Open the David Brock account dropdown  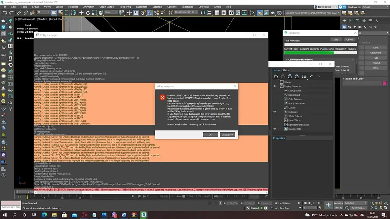326,7
